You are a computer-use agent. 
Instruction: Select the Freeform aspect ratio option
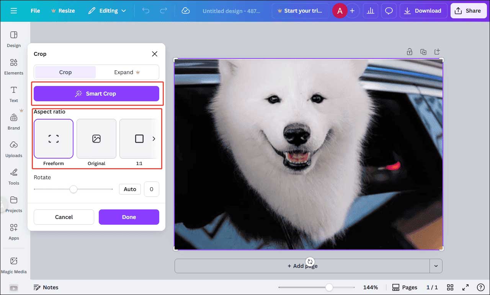pyautogui.click(x=53, y=139)
